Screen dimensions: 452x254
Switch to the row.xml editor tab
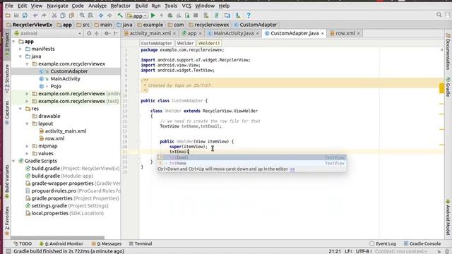point(345,33)
